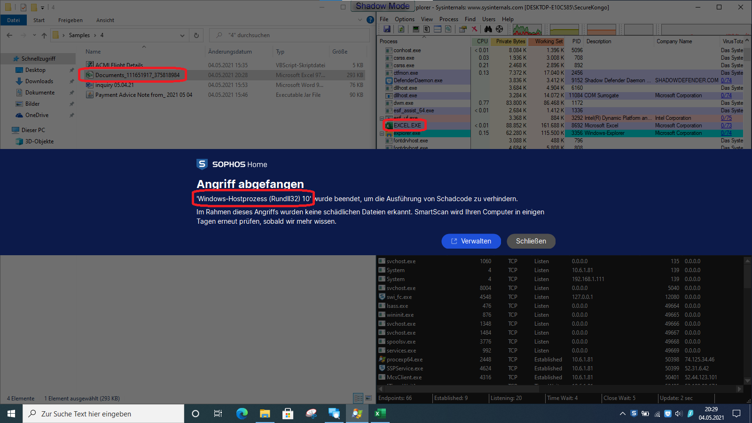
Task: Click in the "4" durchsuchen search field
Action: click(x=289, y=35)
